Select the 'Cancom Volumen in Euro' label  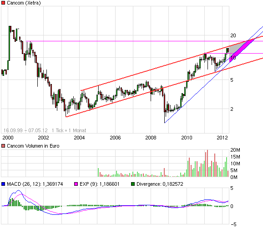click(x=33, y=146)
